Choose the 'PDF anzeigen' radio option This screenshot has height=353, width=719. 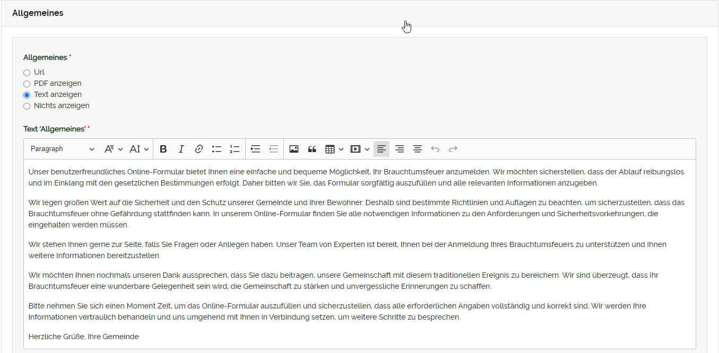(x=27, y=84)
